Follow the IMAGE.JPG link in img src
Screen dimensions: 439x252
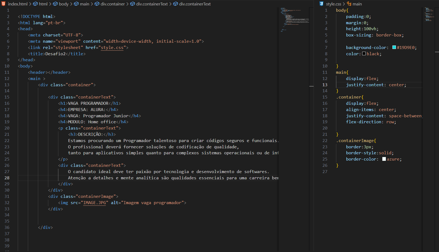[x=95, y=203]
